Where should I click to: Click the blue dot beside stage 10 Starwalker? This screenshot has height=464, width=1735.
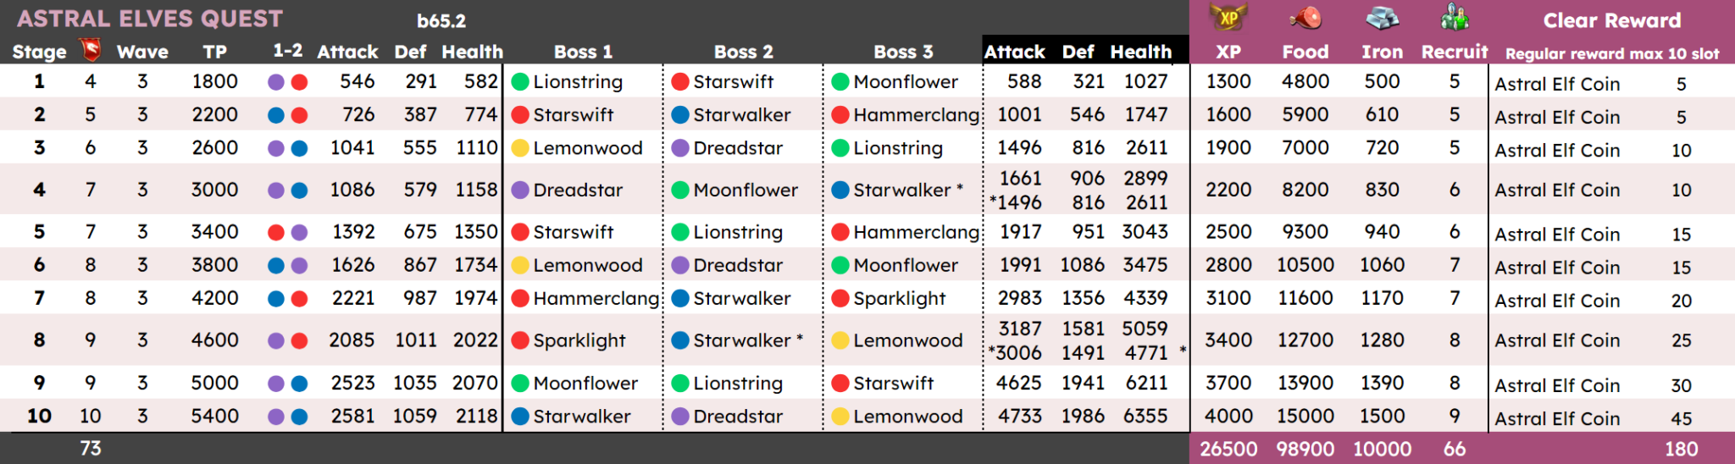pyautogui.click(x=520, y=417)
